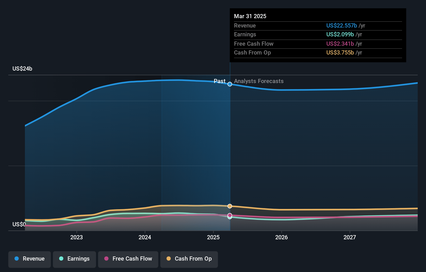Click the US$24b y-axis label
The width and height of the screenshot is (426, 272).
click(22, 69)
